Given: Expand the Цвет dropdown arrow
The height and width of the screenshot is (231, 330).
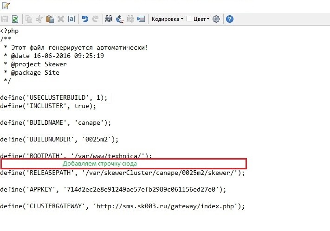Looking at the screenshot, I should coord(208,19).
